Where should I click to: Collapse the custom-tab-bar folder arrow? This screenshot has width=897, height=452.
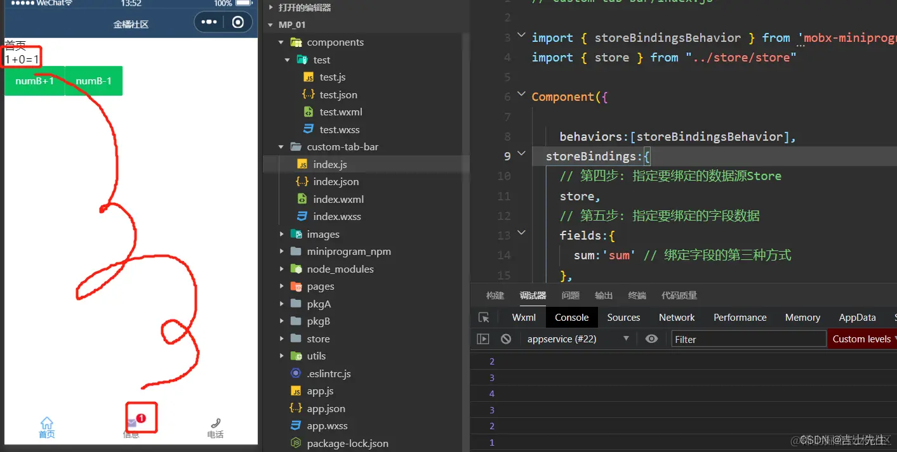281,147
